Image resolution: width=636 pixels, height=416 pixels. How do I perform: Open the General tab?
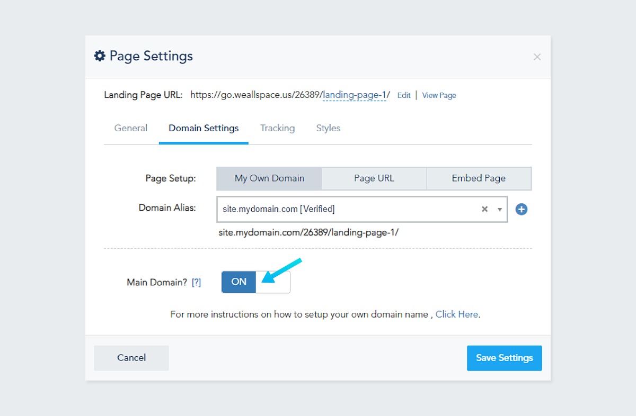(131, 128)
